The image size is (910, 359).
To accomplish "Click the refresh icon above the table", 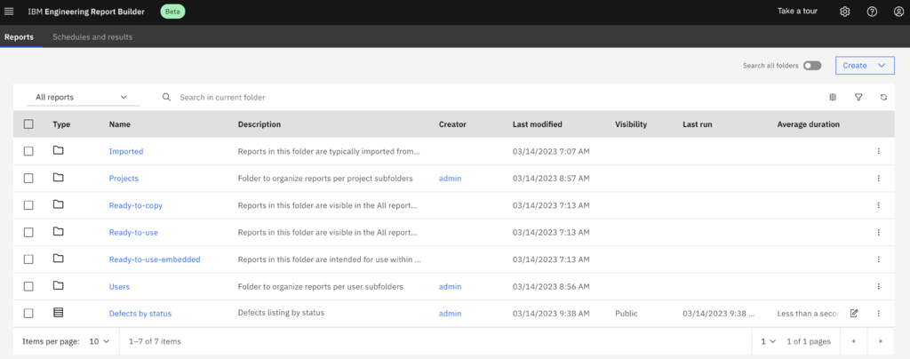I will [x=883, y=98].
